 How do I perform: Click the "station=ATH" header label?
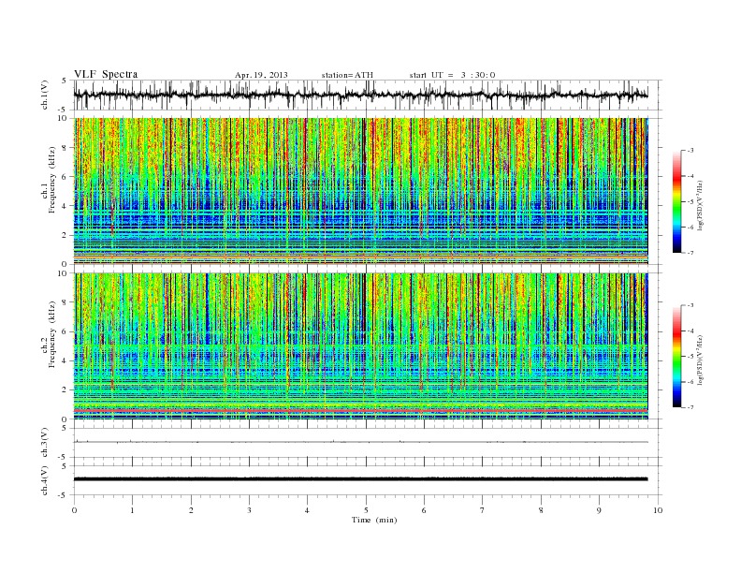(x=347, y=75)
